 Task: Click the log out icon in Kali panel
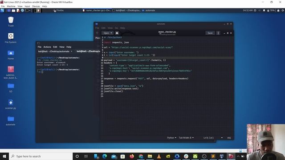283,10
